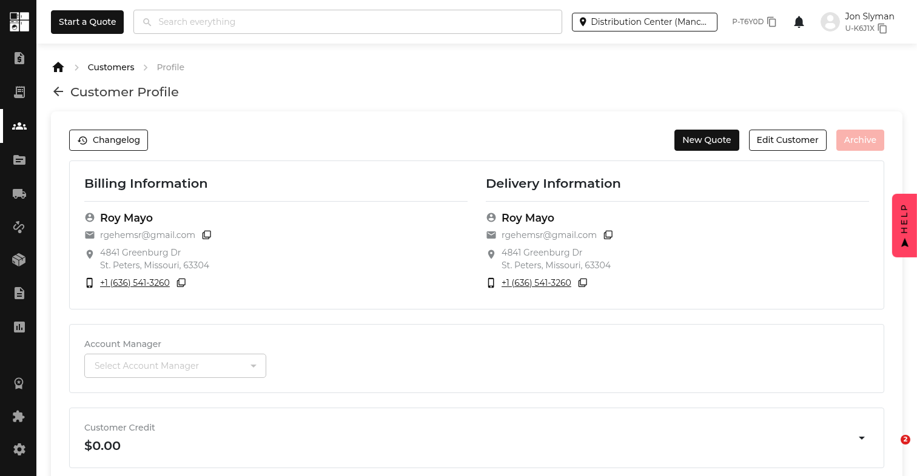Copy the delivery phone number
Screen dimensions: 917x476
click(583, 283)
